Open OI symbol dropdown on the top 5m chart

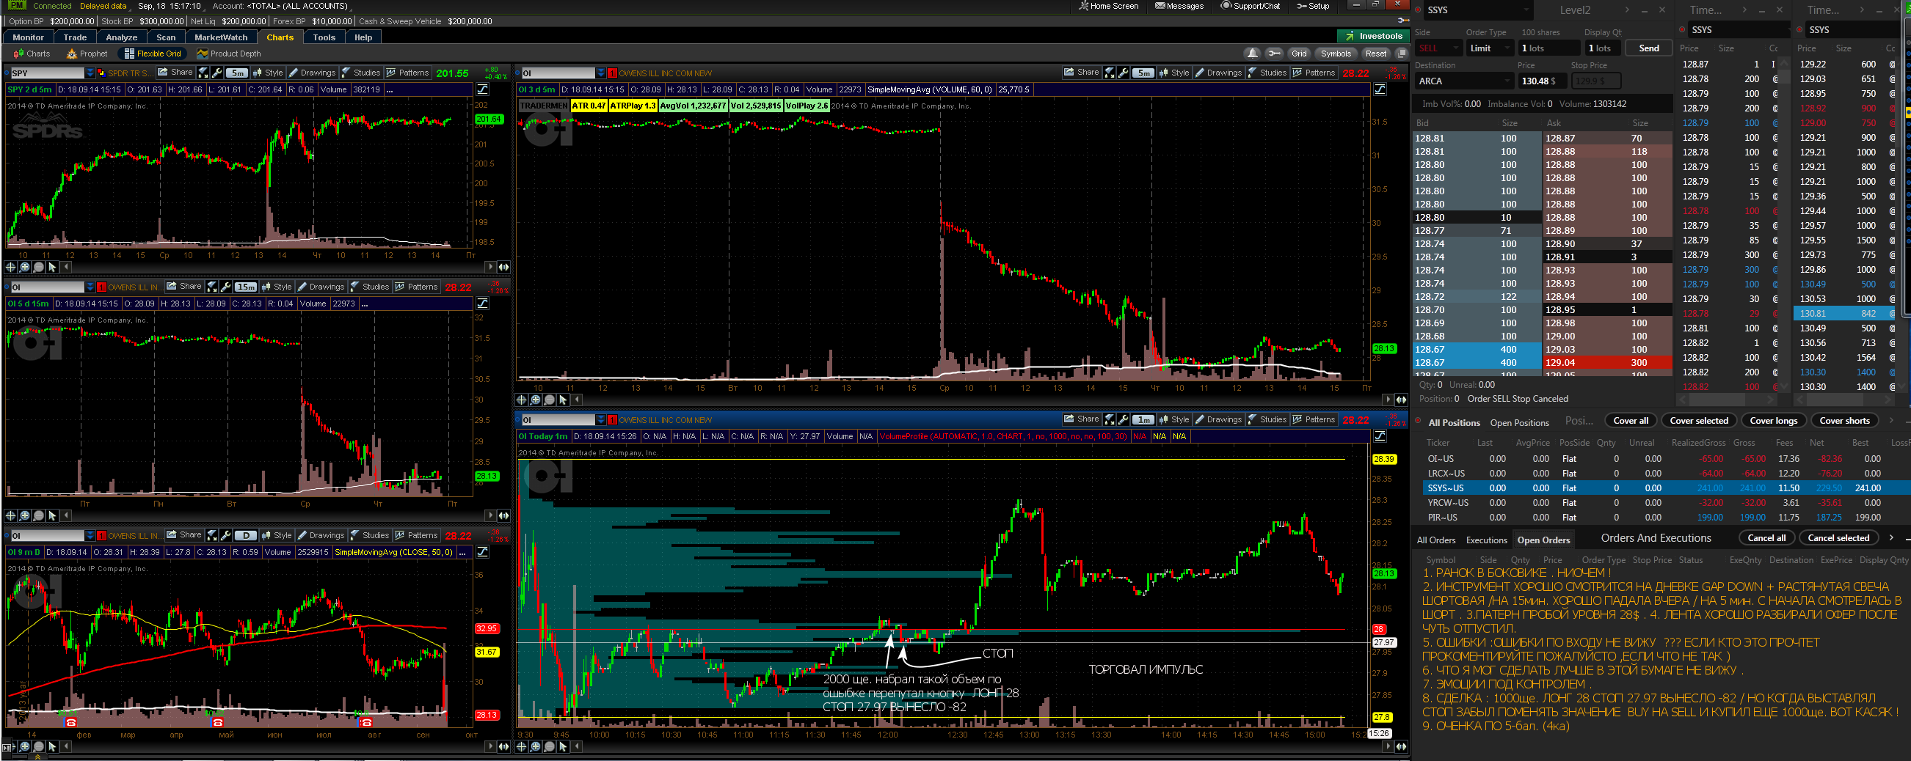point(600,73)
